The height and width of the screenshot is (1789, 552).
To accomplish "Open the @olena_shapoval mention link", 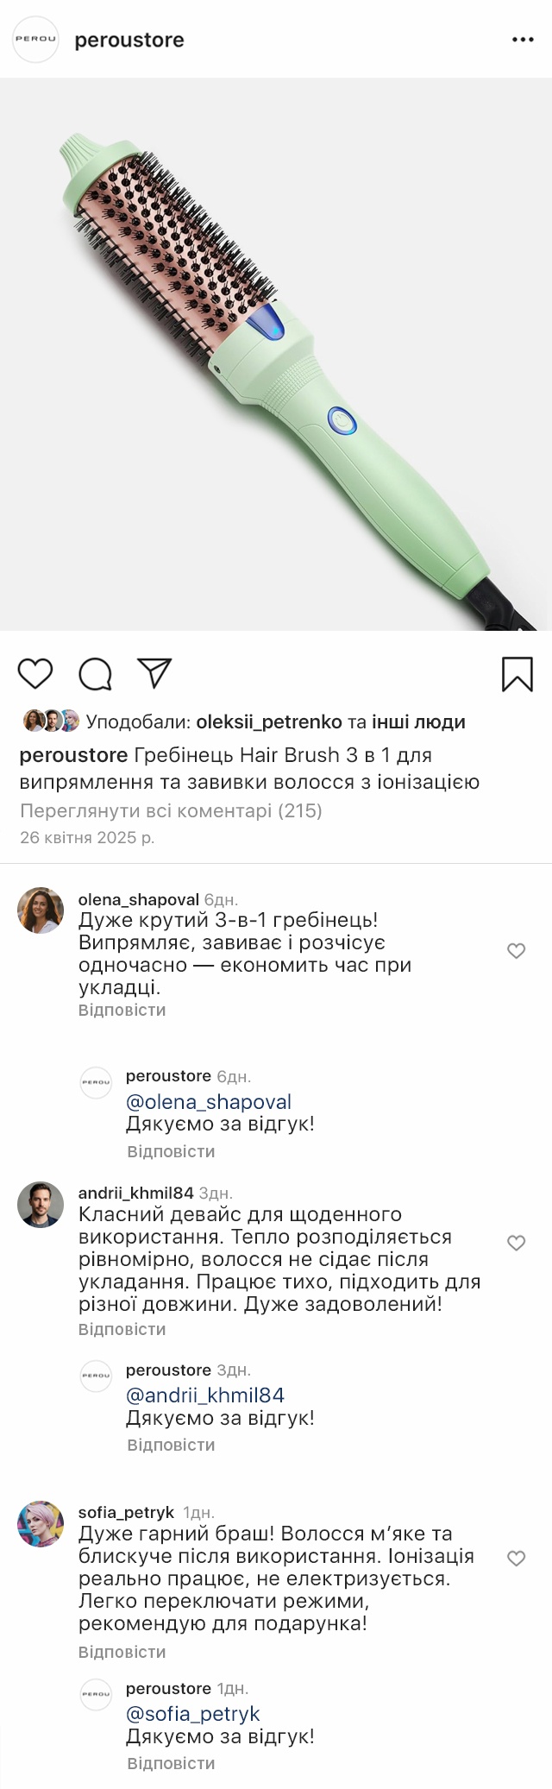I will 209,1102.
